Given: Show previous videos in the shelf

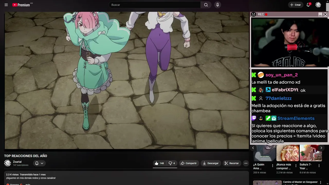Looking at the screenshot, I should pos(253,148).
